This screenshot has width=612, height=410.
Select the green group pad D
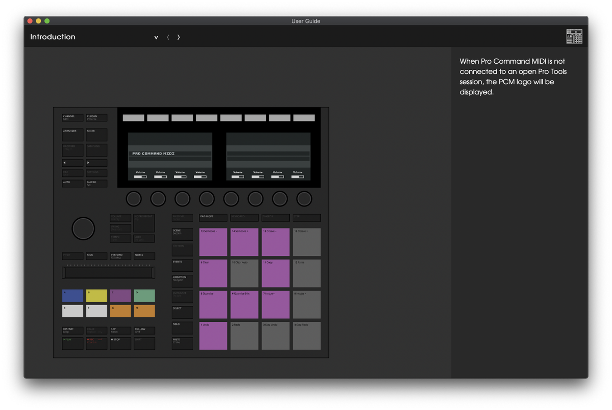pos(144,296)
